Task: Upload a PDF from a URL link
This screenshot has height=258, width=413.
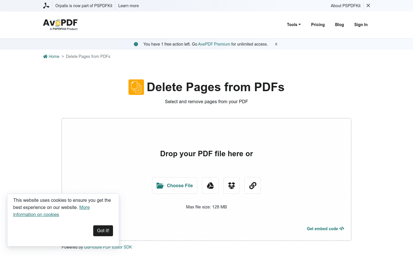Action: pos(252,185)
